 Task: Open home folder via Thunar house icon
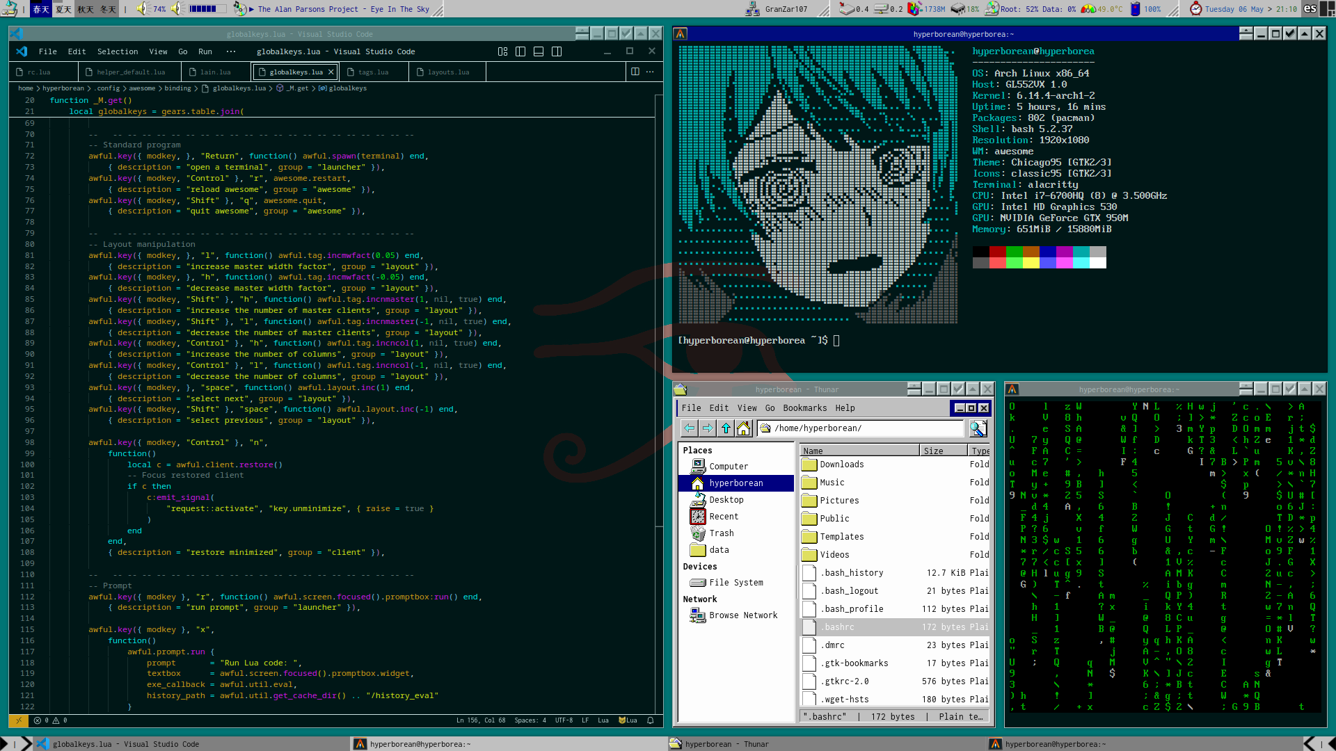click(x=744, y=428)
